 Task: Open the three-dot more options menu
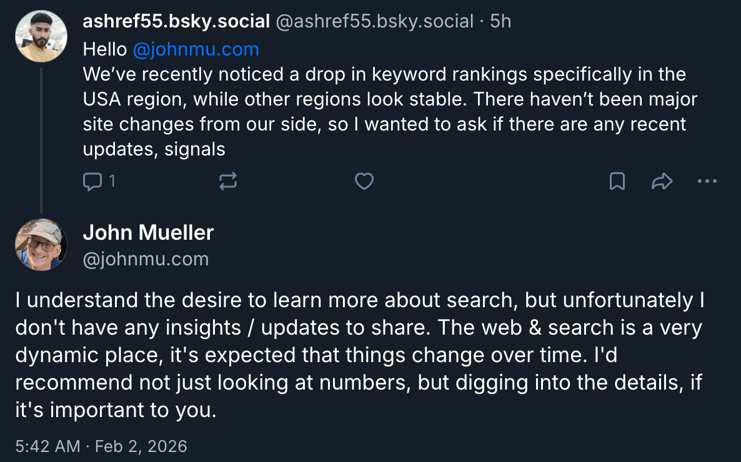tap(707, 182)
